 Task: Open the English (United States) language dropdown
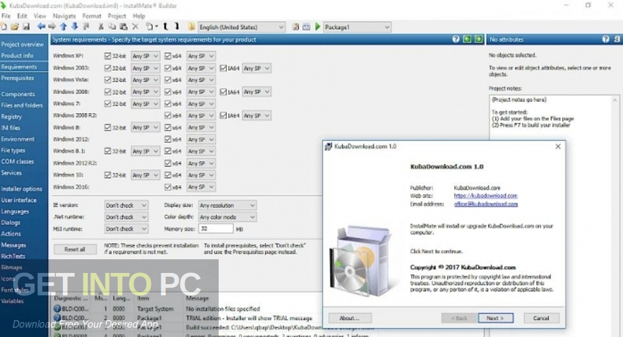pos(241,27)
